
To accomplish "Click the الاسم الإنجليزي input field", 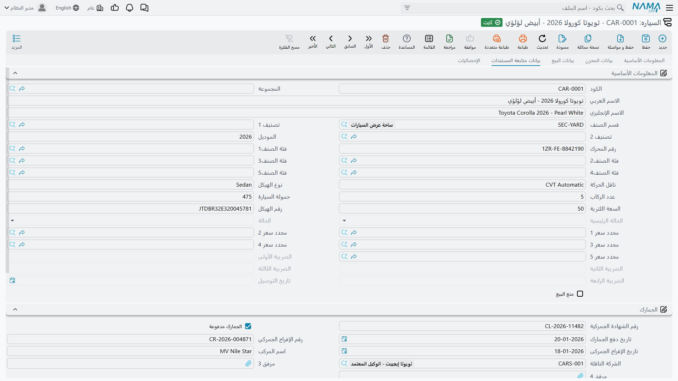I will [x=296, y=113].
